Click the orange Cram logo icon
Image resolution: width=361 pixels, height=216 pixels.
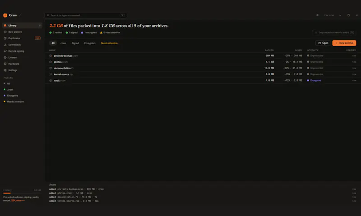click(5, 15)
